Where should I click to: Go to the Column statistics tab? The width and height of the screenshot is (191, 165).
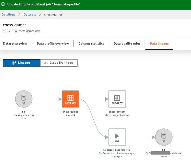91,43
